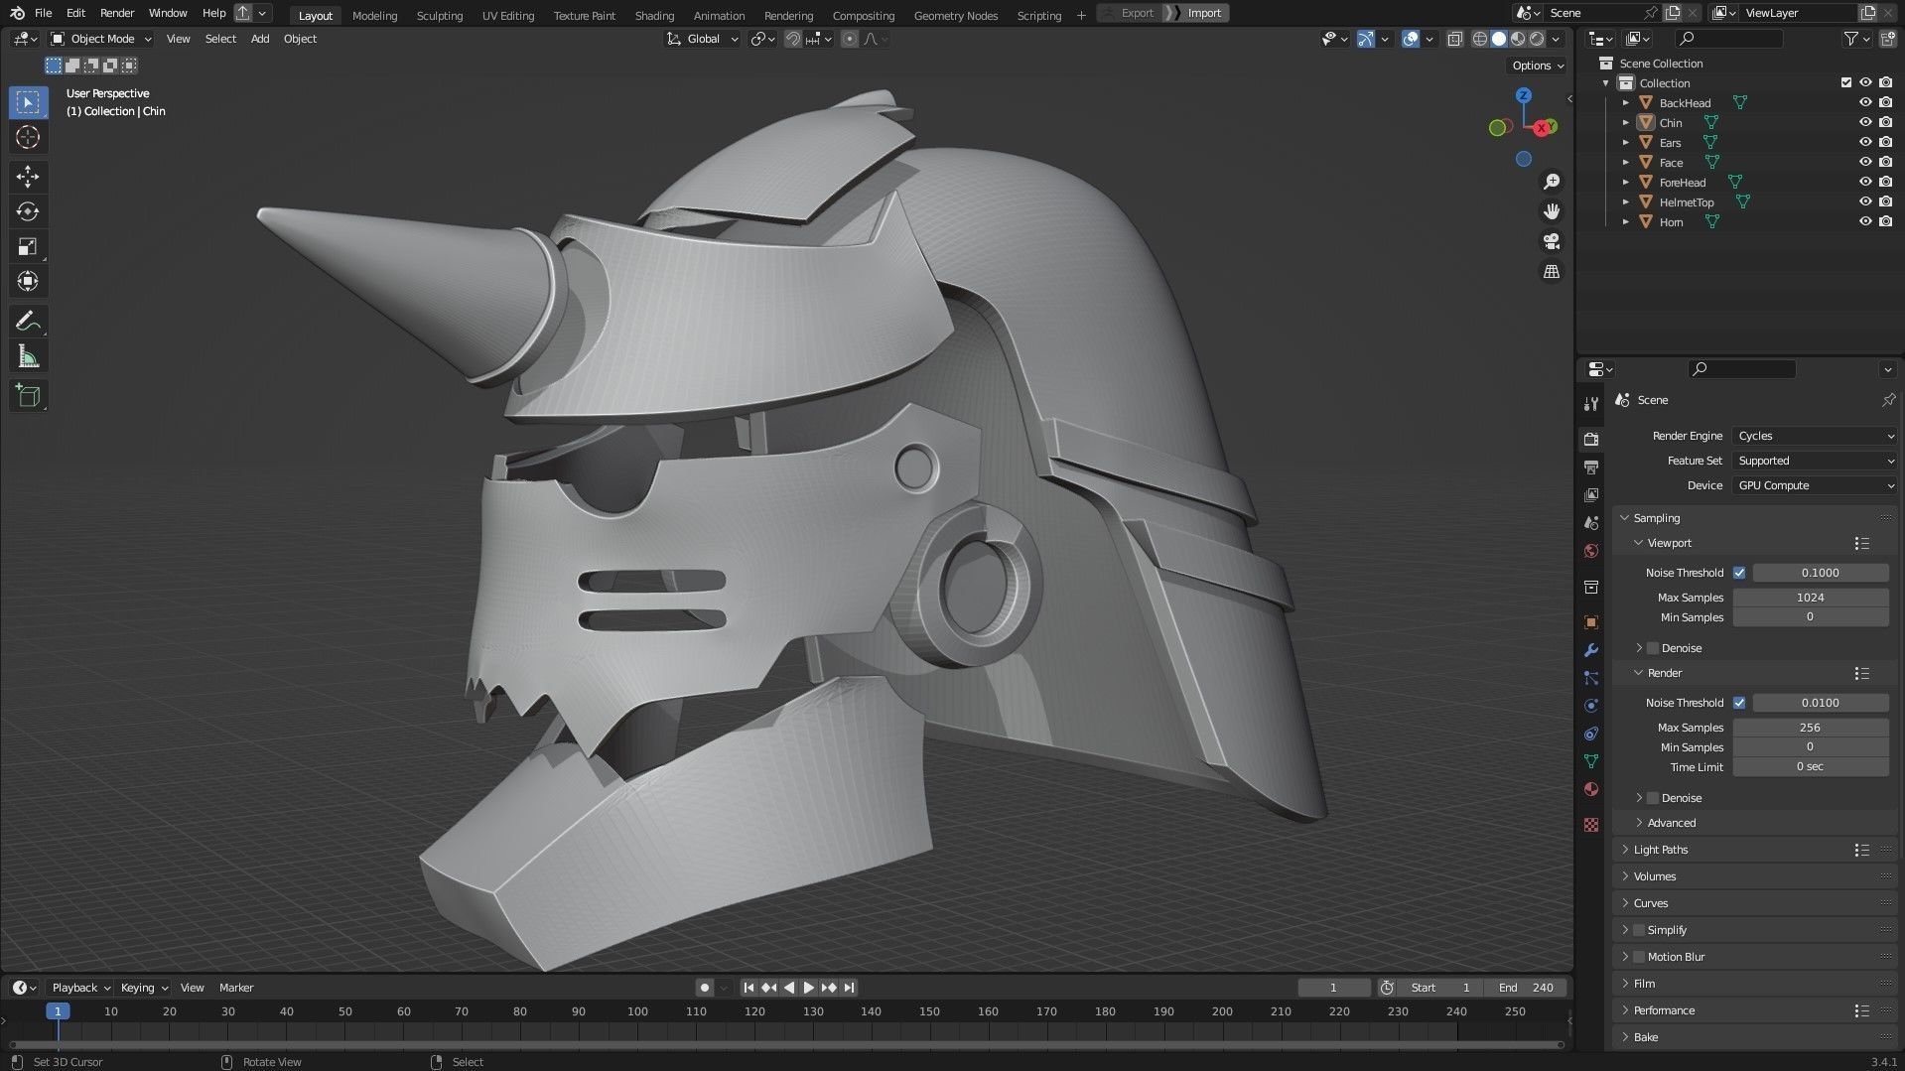Switch to wireframe viewport shading
This screenshot has height=1071, width=1905.
(1479, 39)
